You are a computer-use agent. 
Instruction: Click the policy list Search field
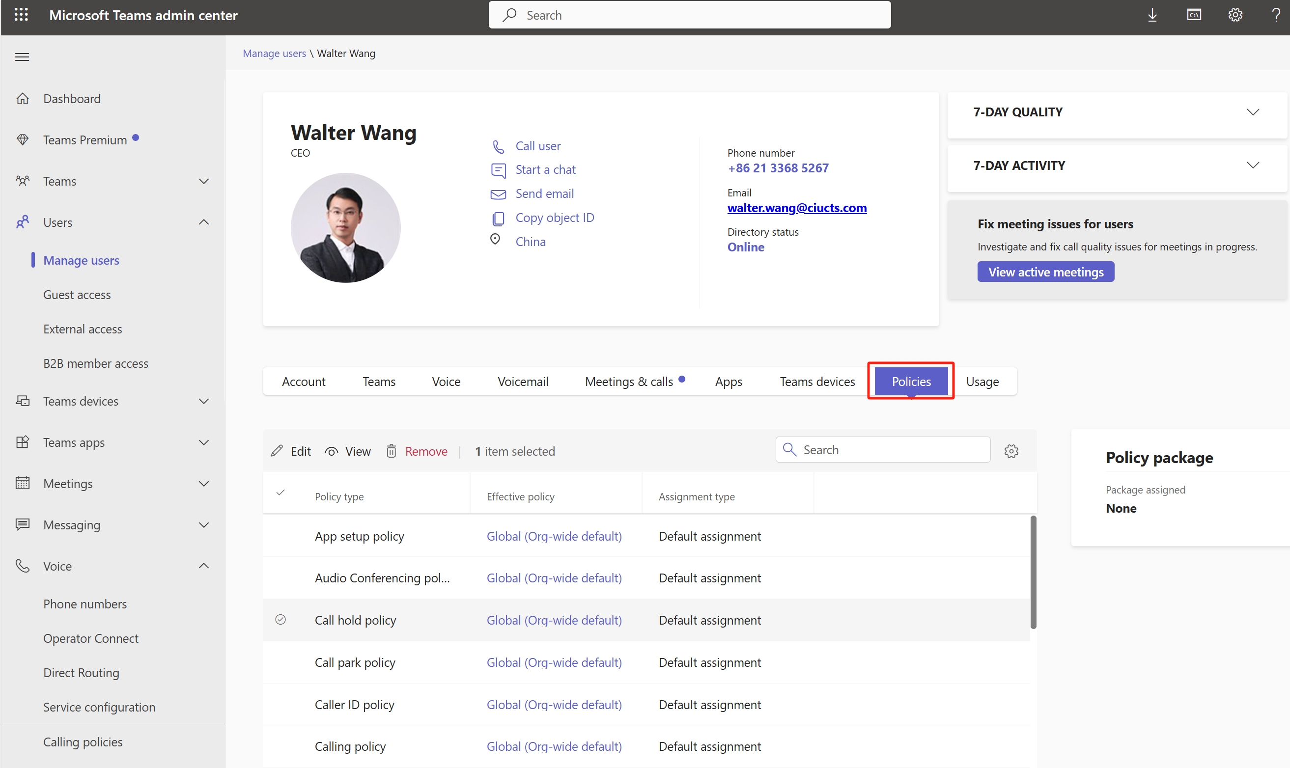883,450
